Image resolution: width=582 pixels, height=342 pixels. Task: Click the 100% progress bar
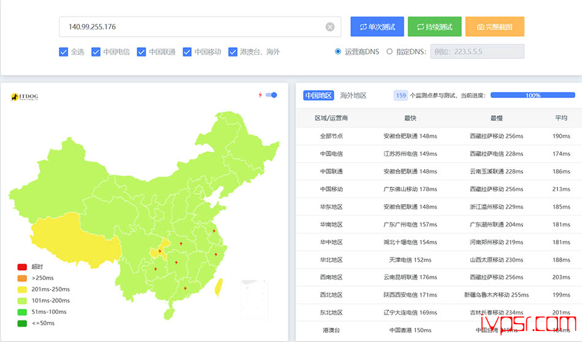click(x=532, y=96)
